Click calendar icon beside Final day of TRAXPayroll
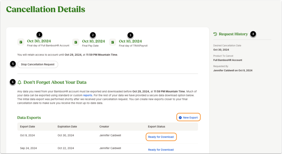 pyautogui.click(x=112, y=42)
